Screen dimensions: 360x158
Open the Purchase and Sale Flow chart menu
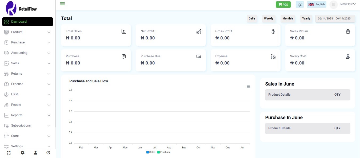(248, 87)
